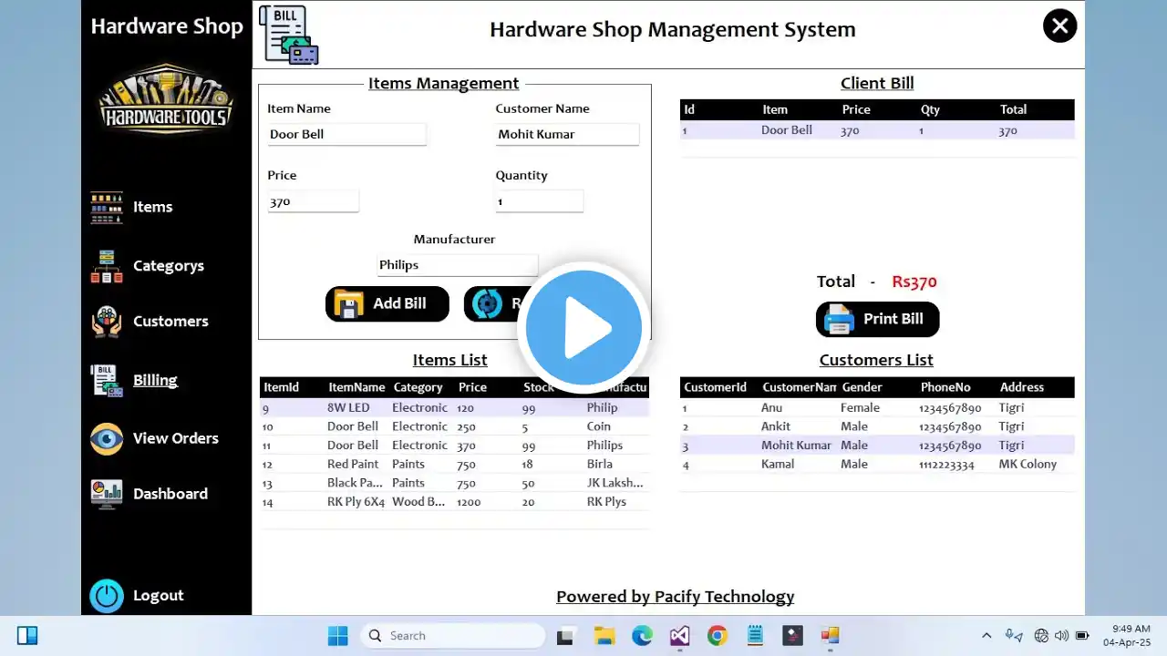Click the Logout power icon
1167x656 pixels.
pos(107,596)
